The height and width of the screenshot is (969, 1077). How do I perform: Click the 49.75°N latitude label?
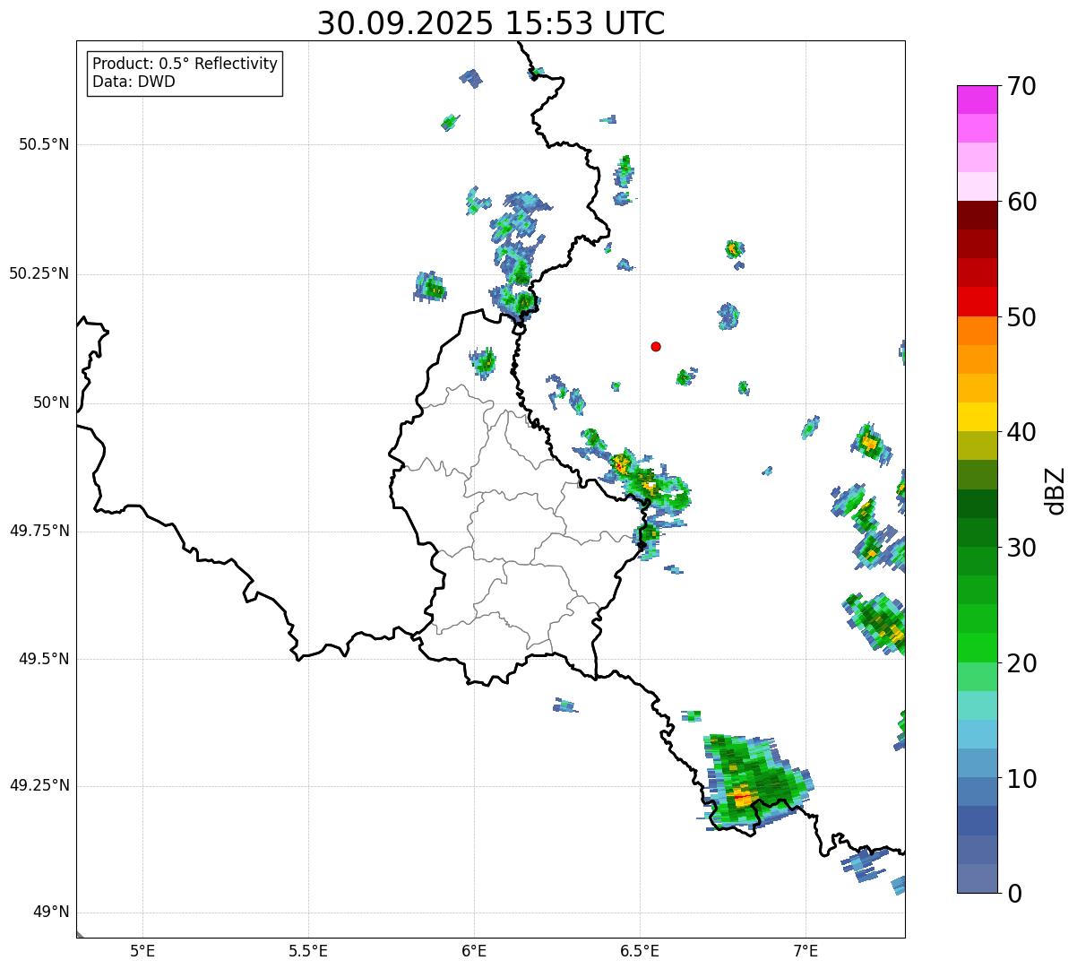point(39,531)
